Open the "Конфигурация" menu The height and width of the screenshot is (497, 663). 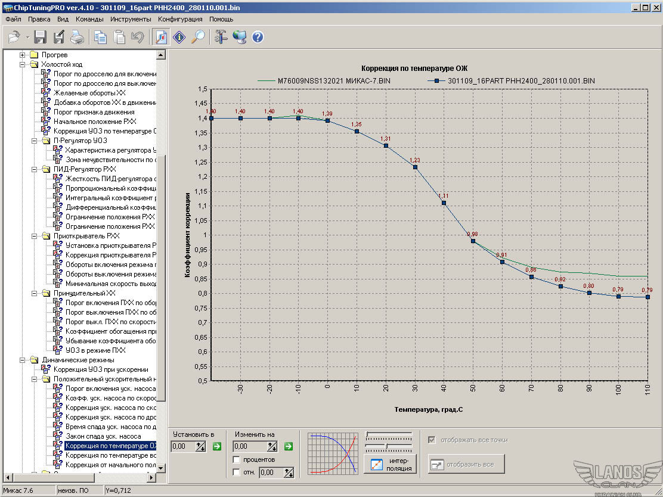point(180,19)
